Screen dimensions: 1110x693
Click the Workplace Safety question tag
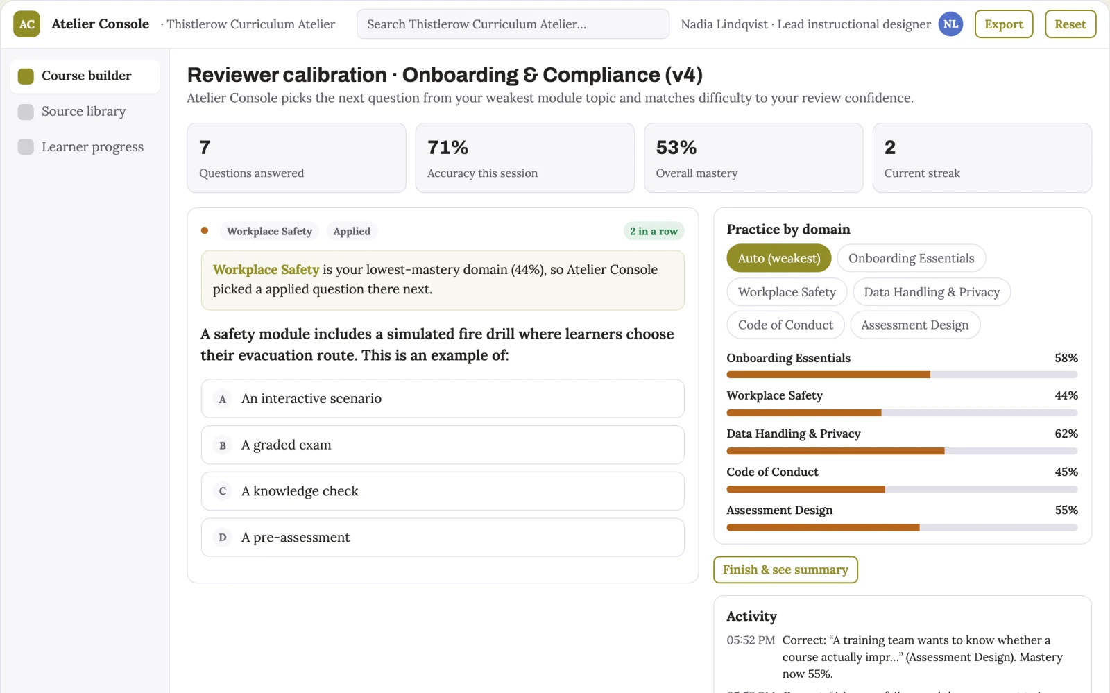269,232
